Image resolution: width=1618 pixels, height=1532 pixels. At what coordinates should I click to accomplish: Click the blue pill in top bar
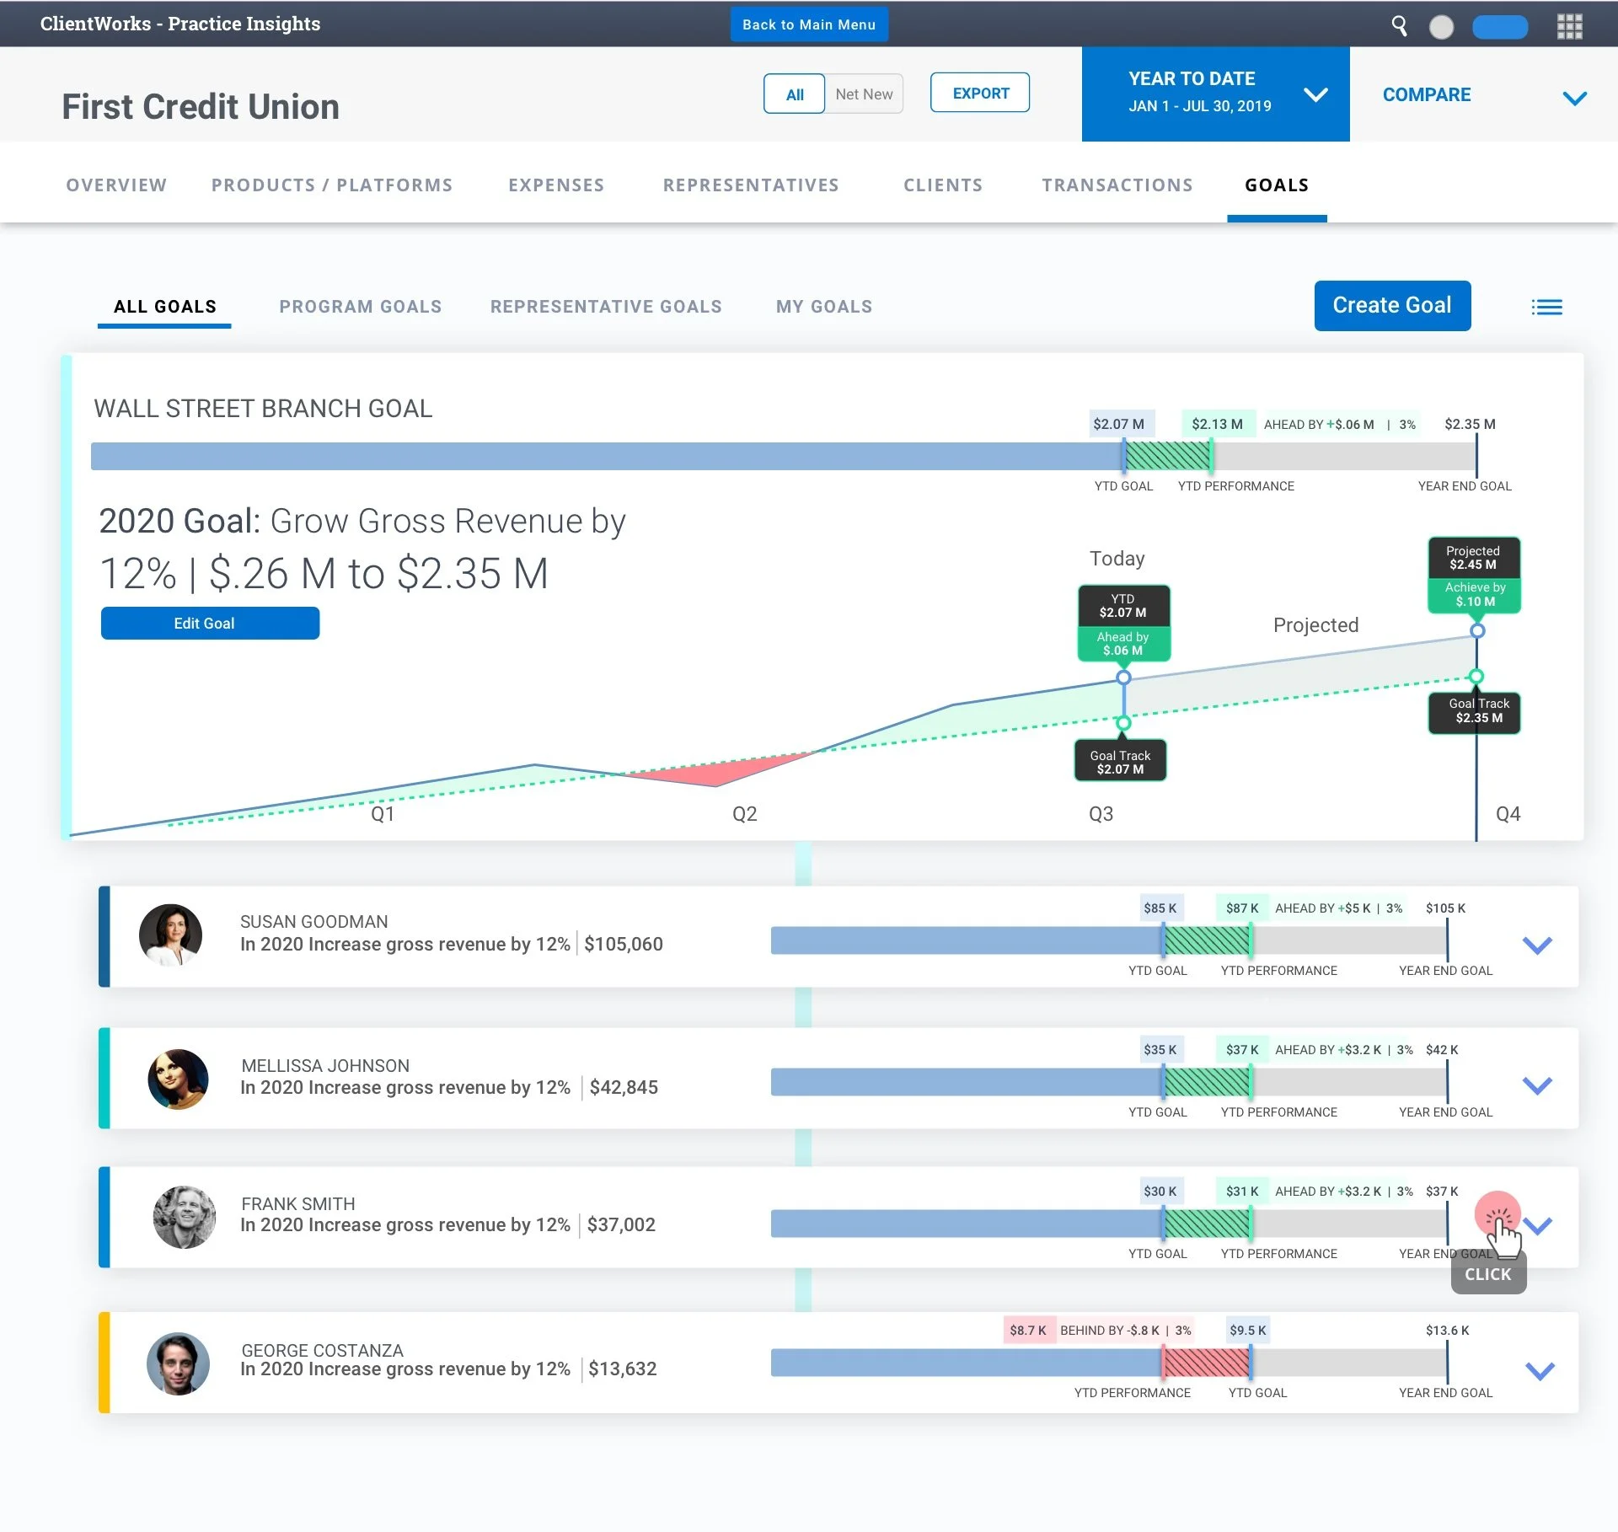pos(1500,27)
